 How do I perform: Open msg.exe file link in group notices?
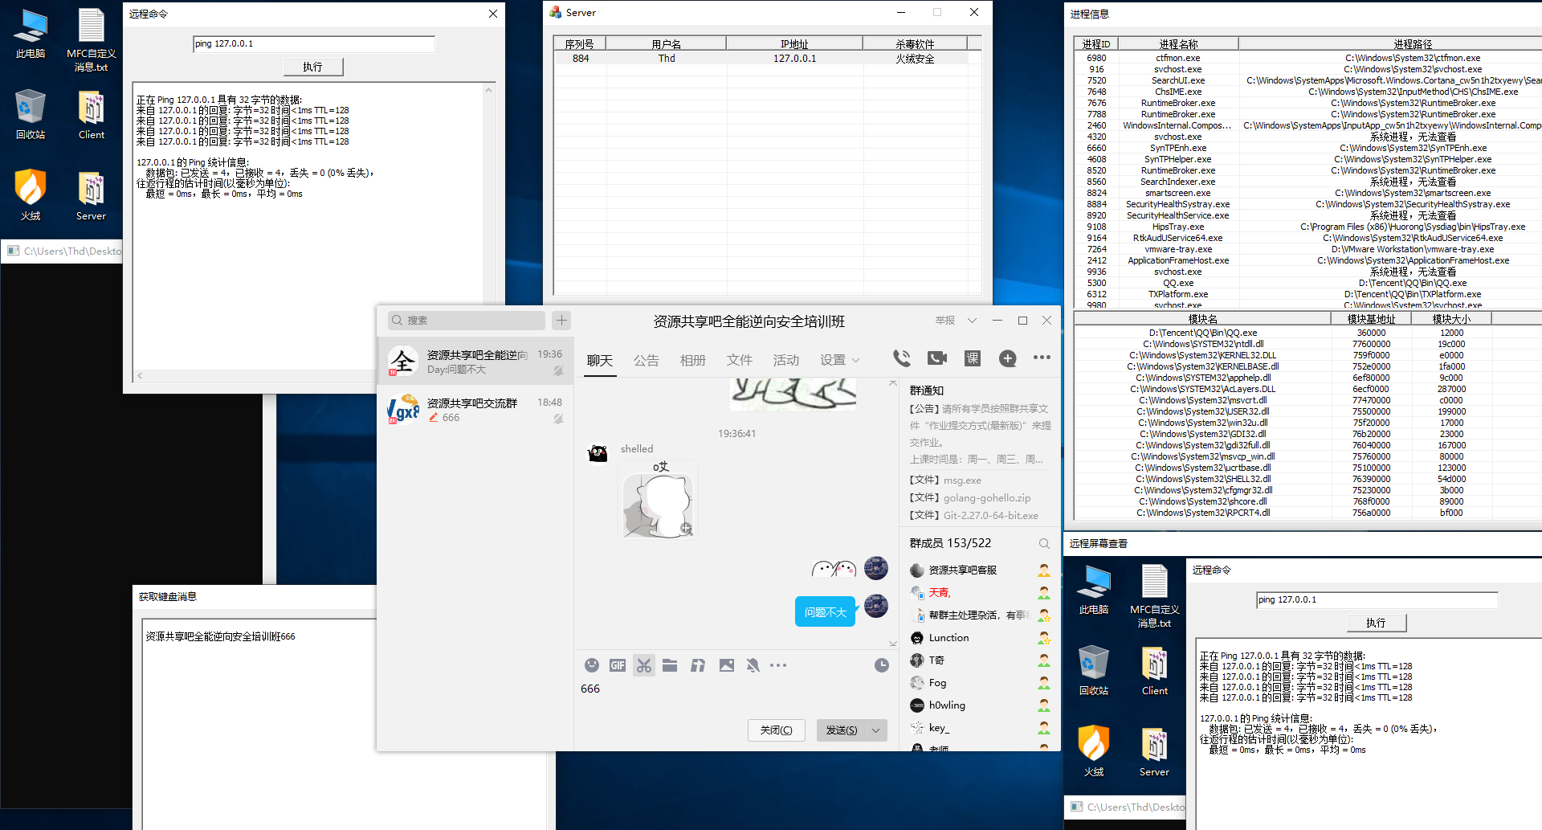point(962,480)
